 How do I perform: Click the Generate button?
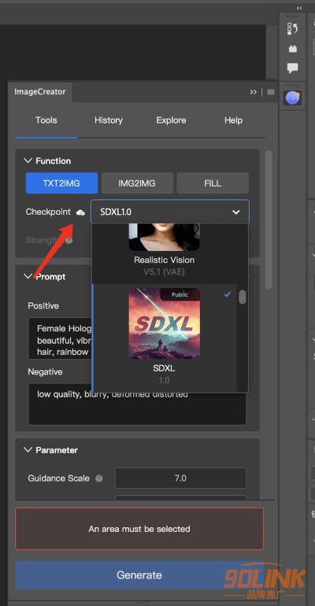click(x=139, y=575)
